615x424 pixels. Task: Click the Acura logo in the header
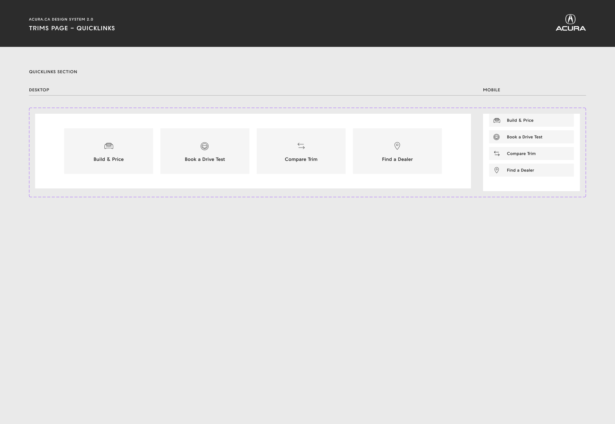tap(571, 23)
